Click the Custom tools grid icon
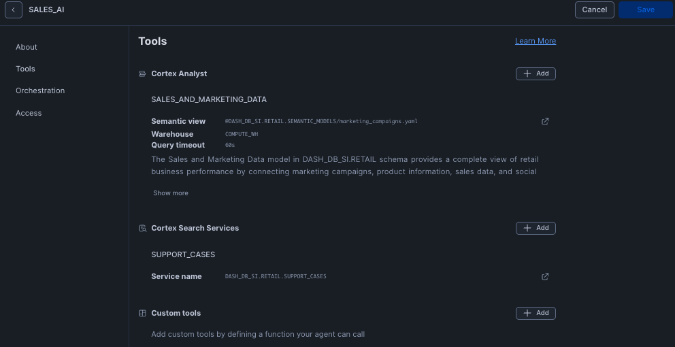Image resolution: width=675 pixels, height=347 pixels. (x=142, y=313)
